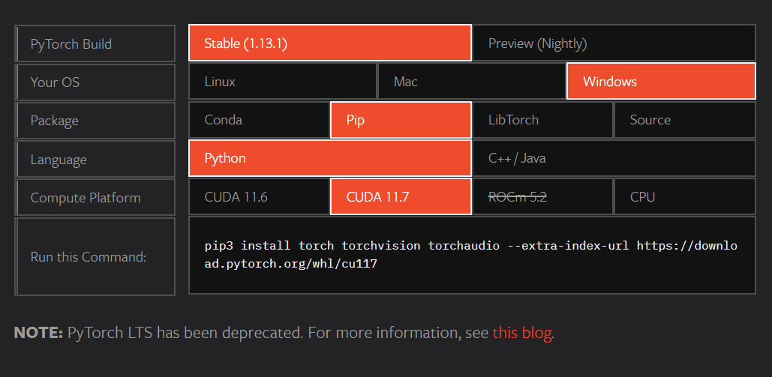Choose the Preview (Nightly) build
This screenshot has width=772, height=377.
pos(614,43)
